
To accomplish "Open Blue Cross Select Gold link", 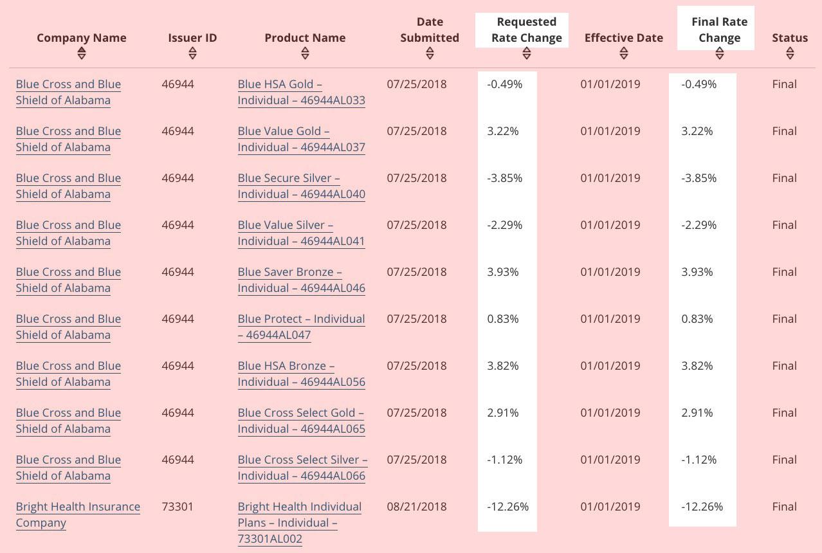I will 301,421.
